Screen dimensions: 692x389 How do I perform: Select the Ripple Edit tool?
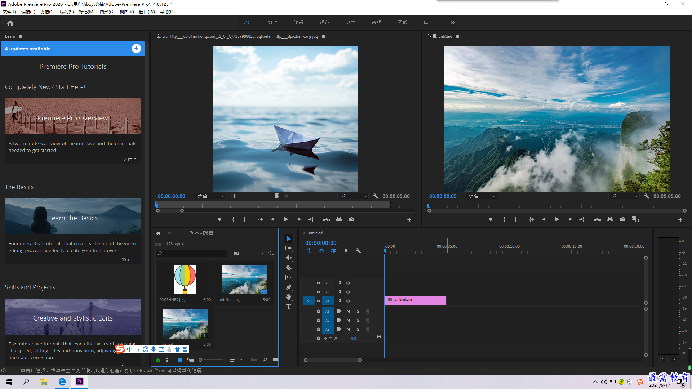point(289,258)
